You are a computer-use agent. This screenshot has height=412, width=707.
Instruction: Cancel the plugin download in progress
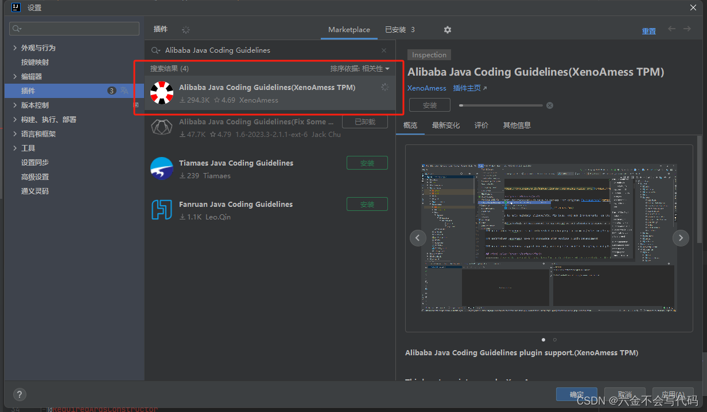tap(550, 105)
